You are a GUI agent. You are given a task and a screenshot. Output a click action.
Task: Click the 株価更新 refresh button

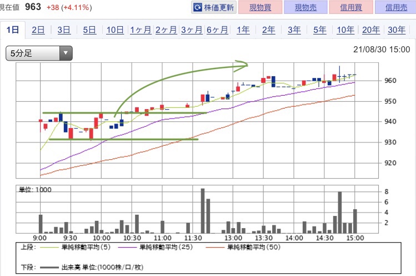[x=214, y=7]
